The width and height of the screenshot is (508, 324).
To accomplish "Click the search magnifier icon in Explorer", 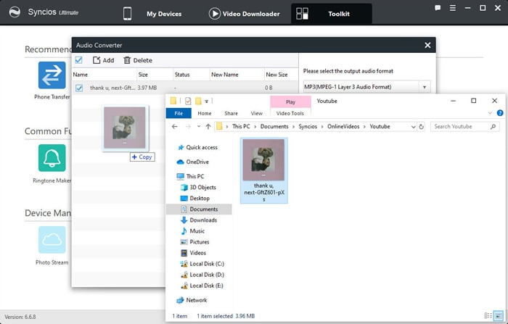I will point(493,127).
